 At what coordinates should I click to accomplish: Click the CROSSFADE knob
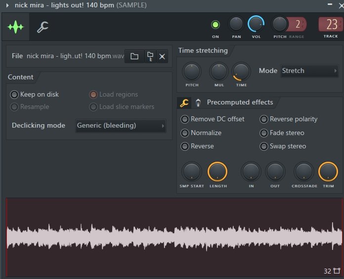[304, 172]
